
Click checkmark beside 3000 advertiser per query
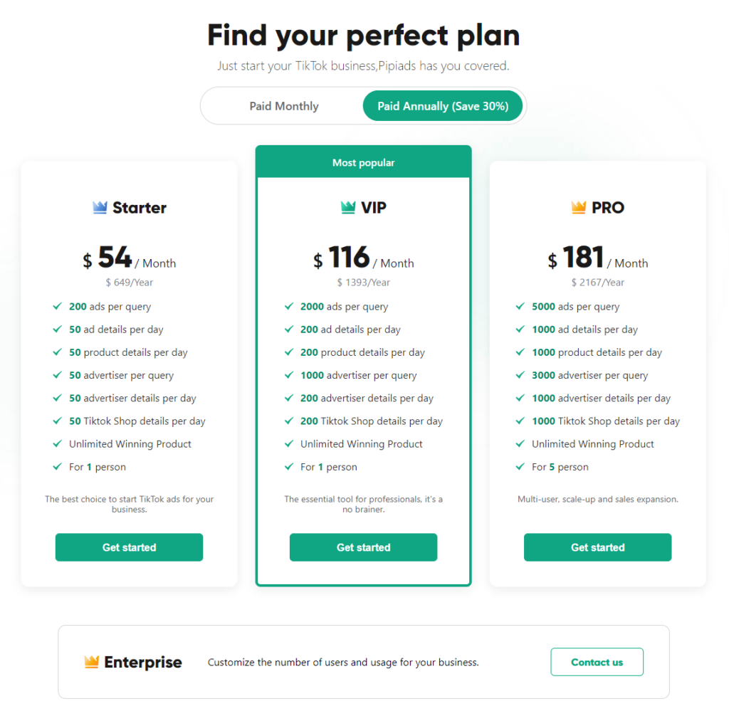520,375
